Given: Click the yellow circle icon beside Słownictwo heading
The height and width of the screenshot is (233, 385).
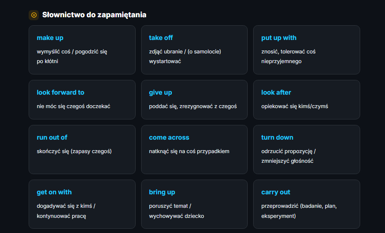Looking at the screenshot, I should [x=34, y=15].
